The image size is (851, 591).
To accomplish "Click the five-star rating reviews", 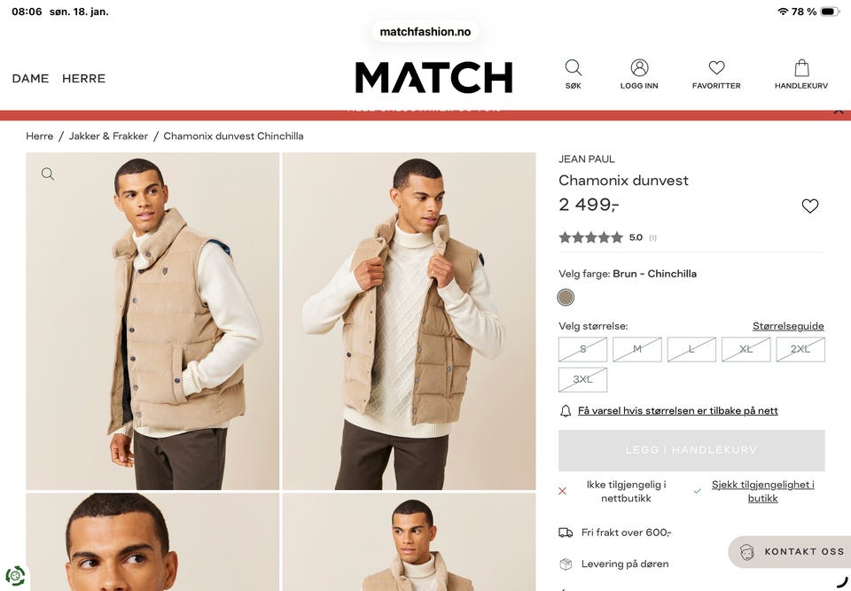I will pos(591,237).
